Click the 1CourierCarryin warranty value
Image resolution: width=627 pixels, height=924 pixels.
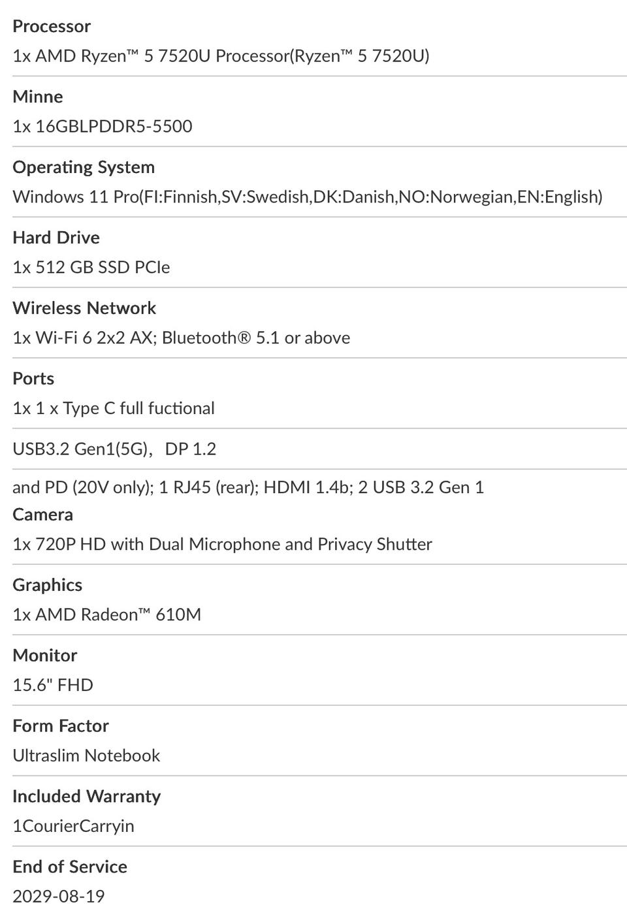(x=73, y=826)
